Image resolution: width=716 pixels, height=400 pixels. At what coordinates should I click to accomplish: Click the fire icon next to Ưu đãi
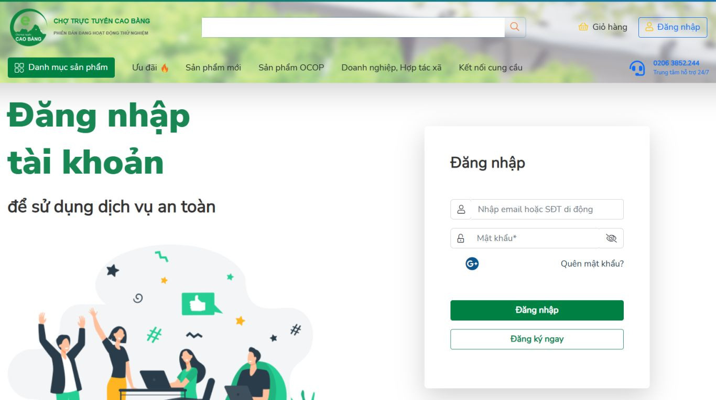click(x=165, y=67)
